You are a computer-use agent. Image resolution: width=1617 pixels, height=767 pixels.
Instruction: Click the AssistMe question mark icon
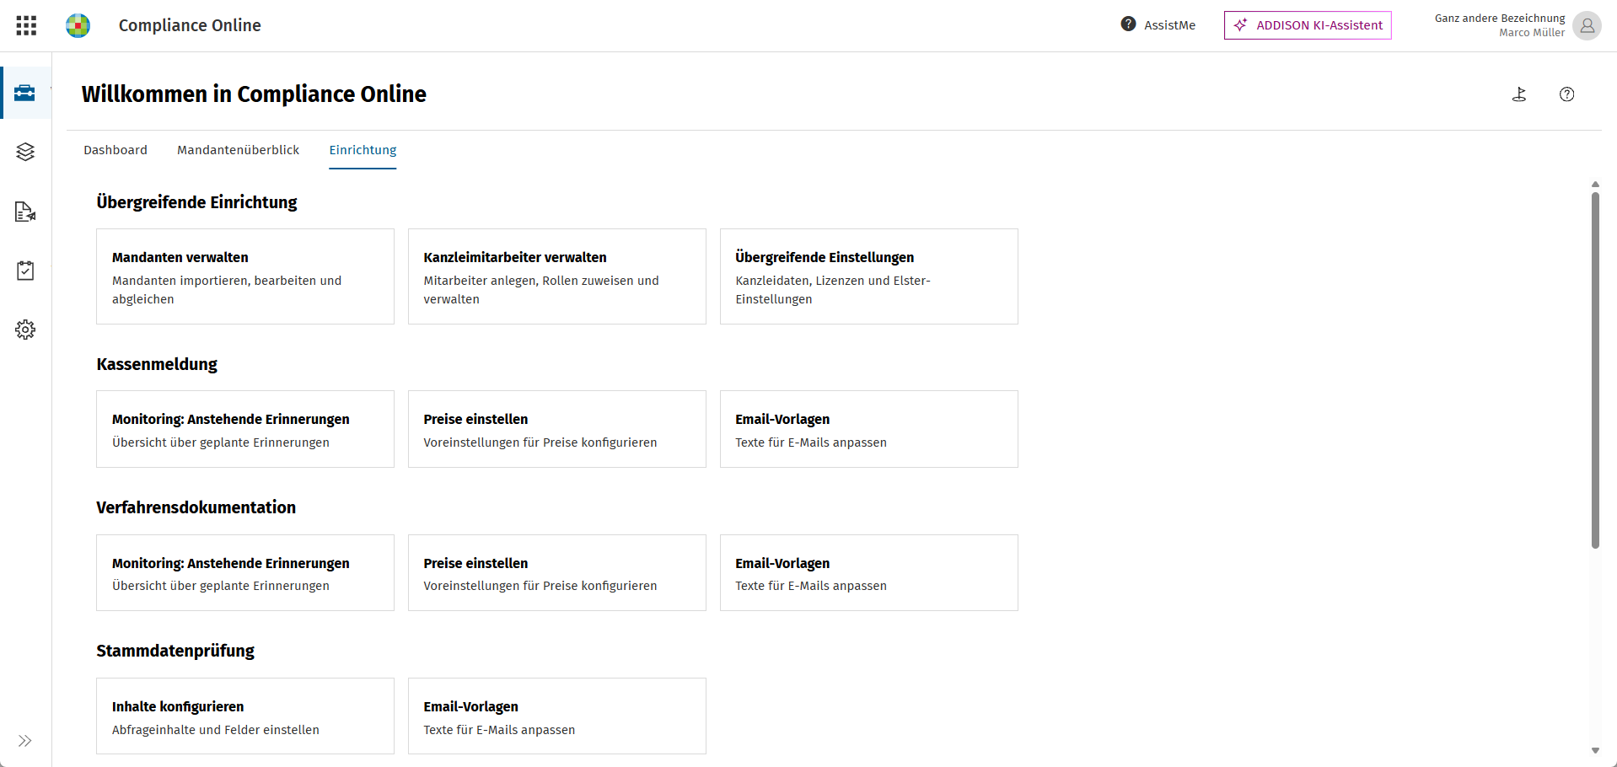[1128, 24]
